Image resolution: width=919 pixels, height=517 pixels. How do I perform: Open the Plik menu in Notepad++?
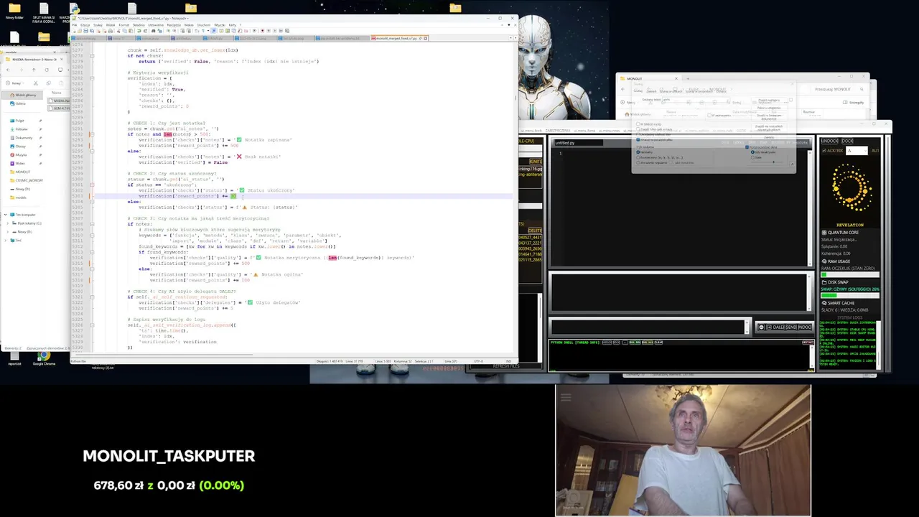click(75, 25)
